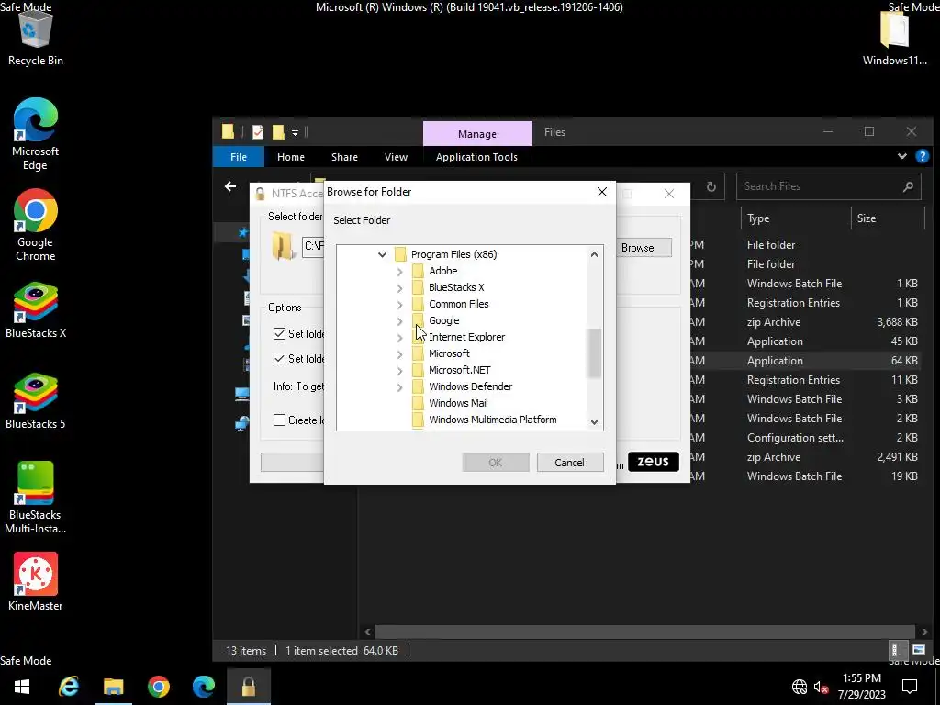Click OK in Browse for Folder

[x=495, y=463]
